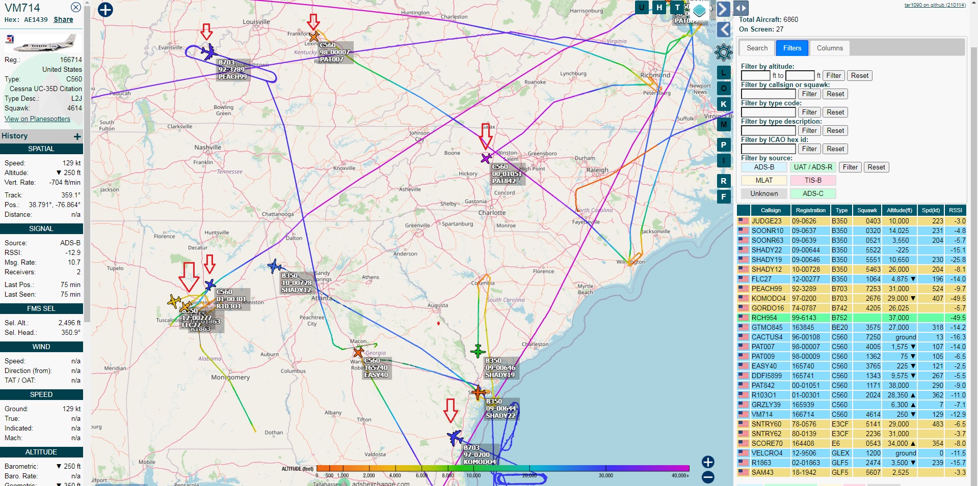Select the RCH954 row in aircraft table
978x486 pixels.
(x=852, y=318)
